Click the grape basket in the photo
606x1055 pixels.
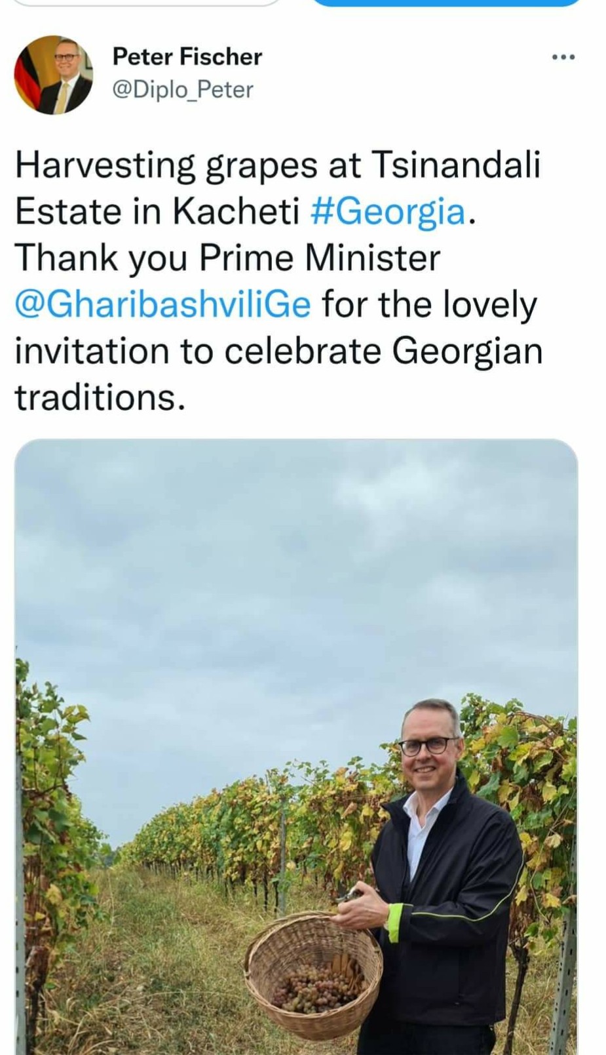(x=312, y=970)
